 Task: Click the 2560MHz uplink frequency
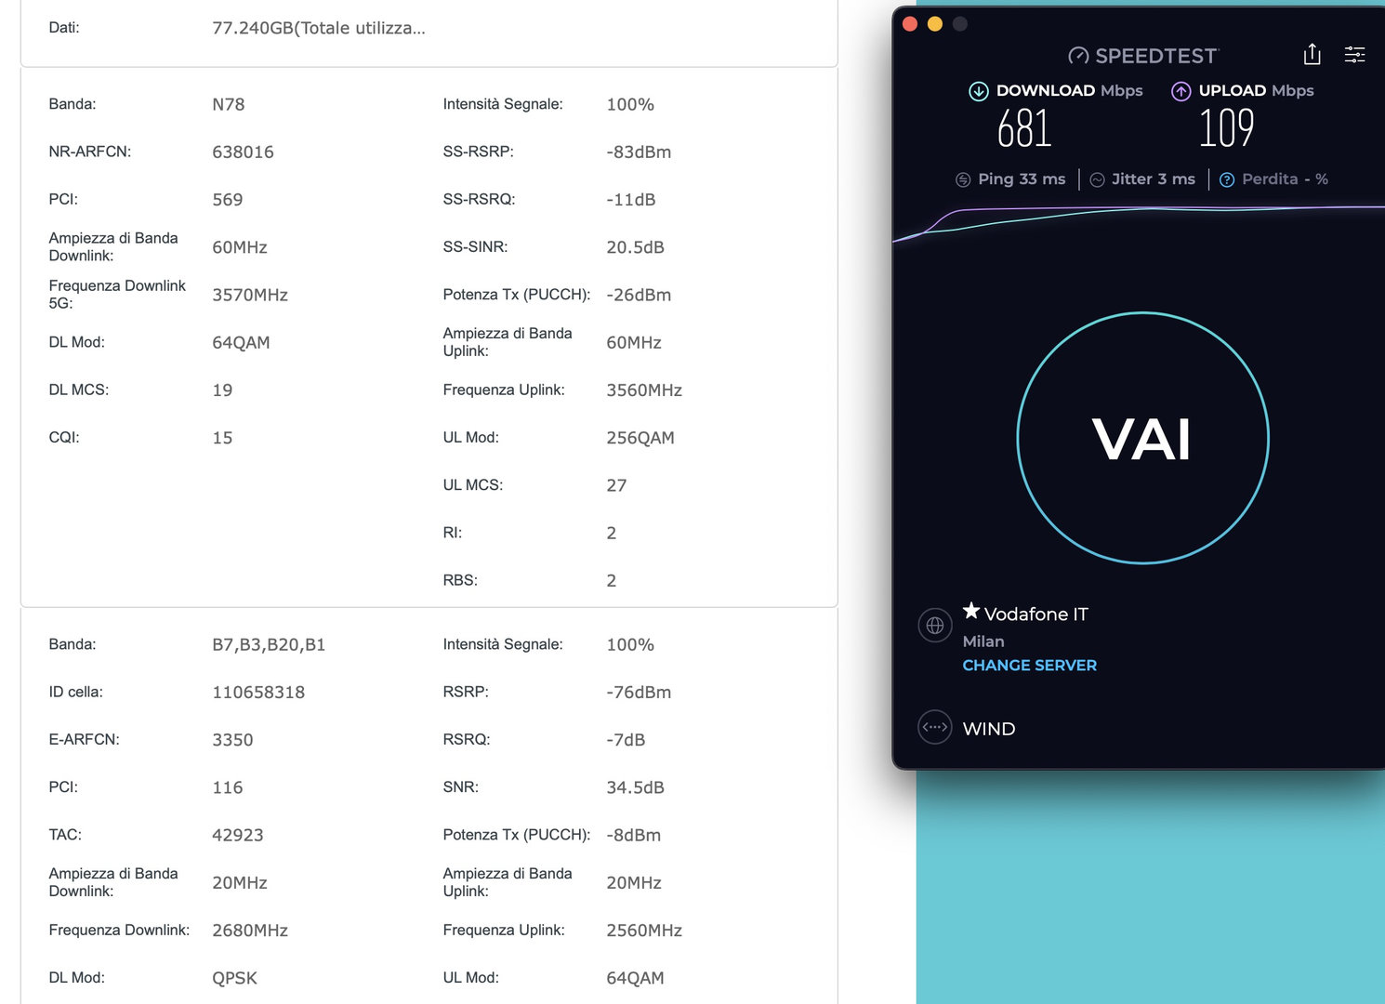644,931
